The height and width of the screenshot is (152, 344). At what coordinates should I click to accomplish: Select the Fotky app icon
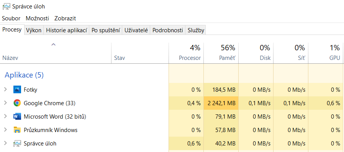coord(17,89)
